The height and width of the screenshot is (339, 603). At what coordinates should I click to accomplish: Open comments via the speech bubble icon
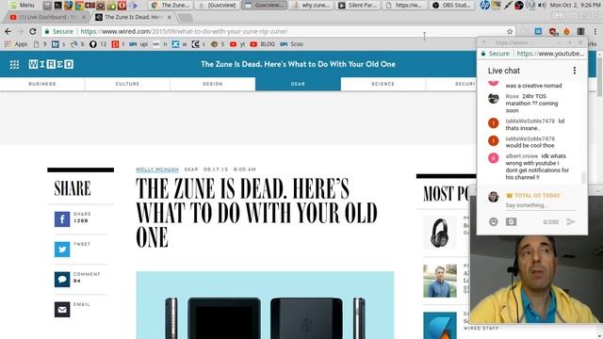62,280
